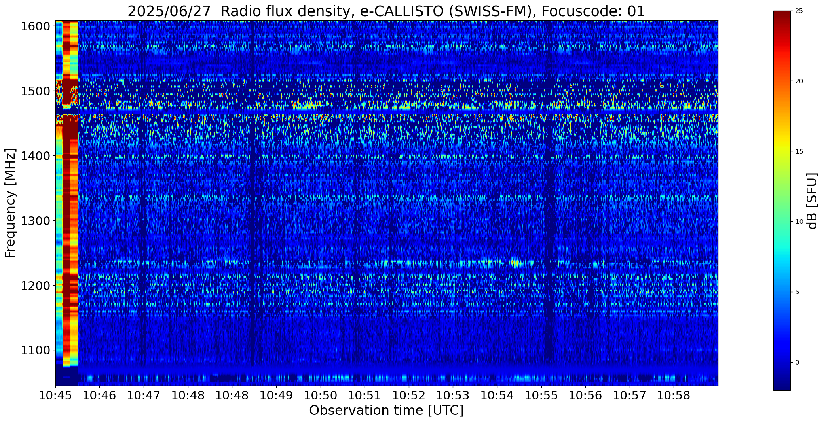Click the intense red burst column near 10:45
The height and width of the screenshot is (422, 824).
(66, 194)
